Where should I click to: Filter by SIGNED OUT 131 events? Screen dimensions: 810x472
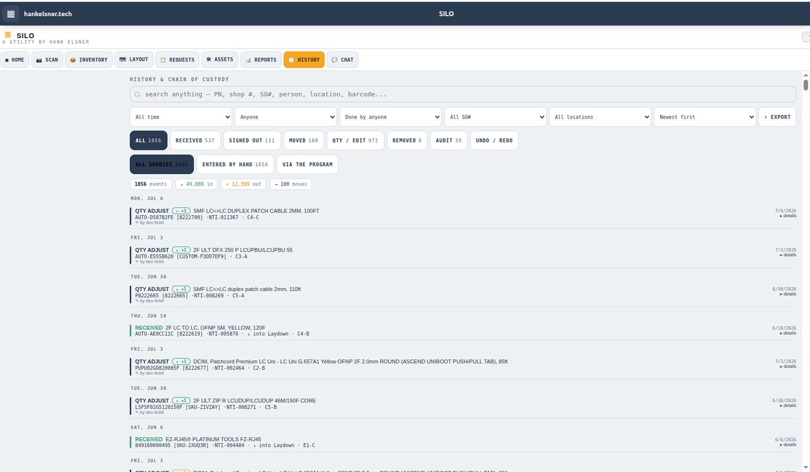tap(252, 141)
